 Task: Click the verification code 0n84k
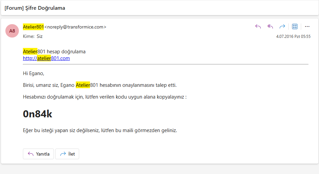37,114
